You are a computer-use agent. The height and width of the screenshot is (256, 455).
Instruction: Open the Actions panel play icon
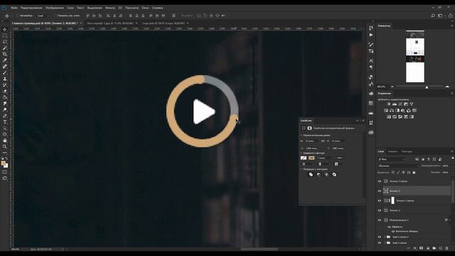tap(371, 35)
